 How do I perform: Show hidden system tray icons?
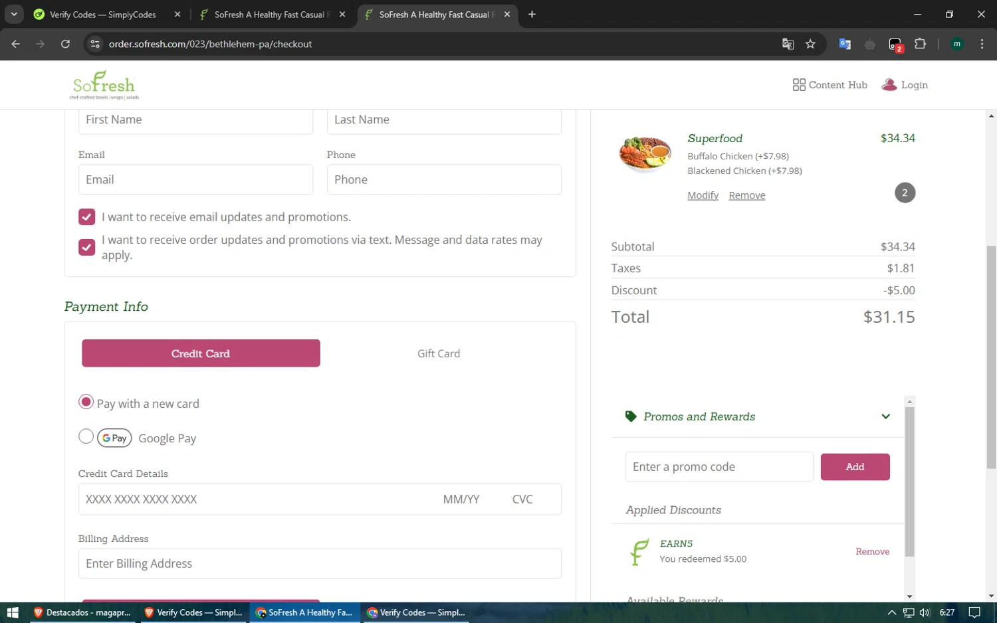[x=891, y=612]
